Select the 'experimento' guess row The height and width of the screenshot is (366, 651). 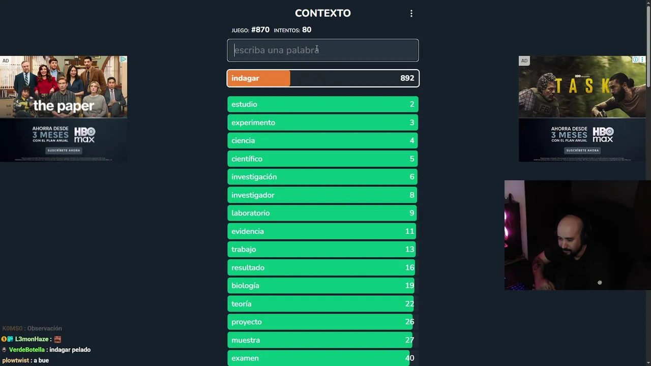322,123
